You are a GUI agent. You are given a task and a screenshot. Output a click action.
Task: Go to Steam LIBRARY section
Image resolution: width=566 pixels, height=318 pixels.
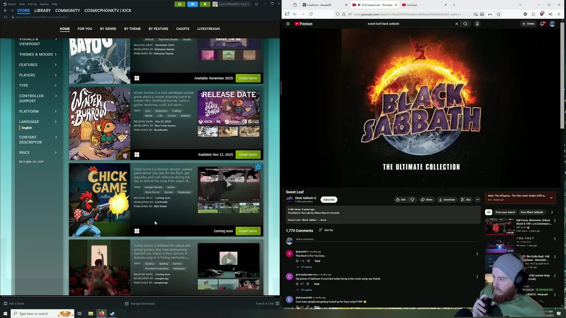42,10
